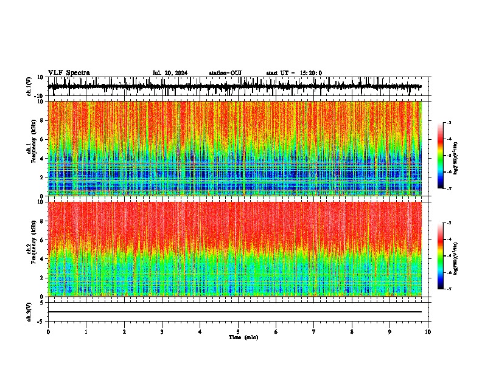
Task: Click time axis tick label "2"
Action: tap(124, 332)
